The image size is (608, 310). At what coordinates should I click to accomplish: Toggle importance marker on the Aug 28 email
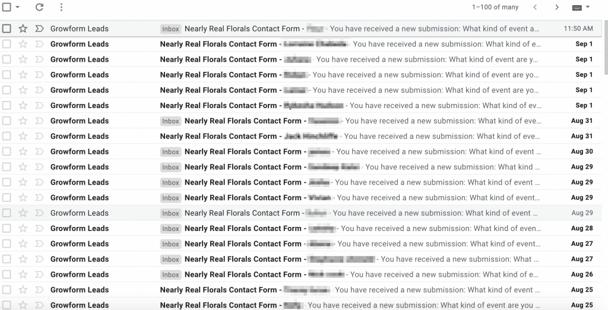(39, 228)
